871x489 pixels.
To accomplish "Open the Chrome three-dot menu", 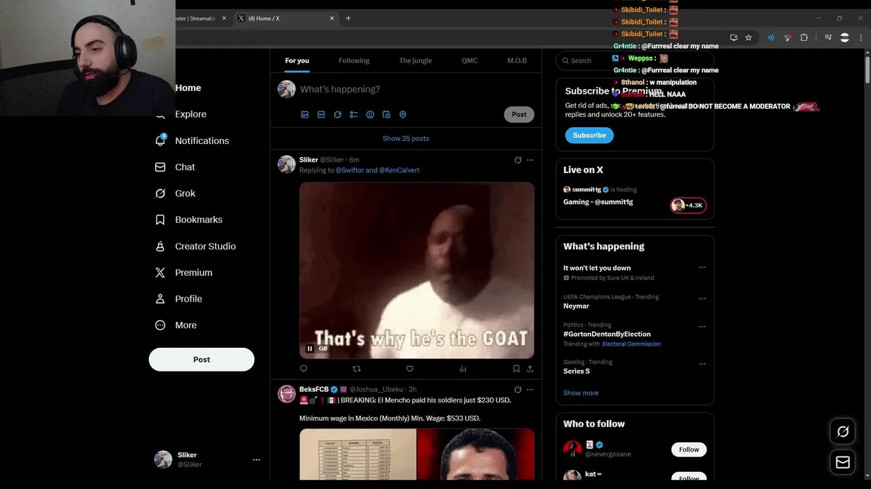I will (x=860, y=38).
